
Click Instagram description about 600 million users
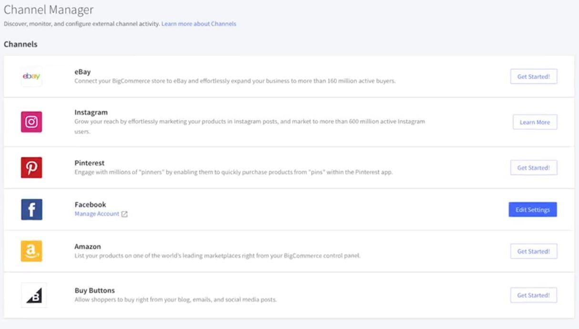point(250,126)
